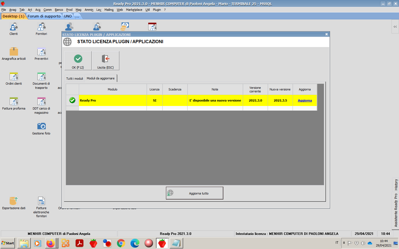Open the Banco menu
The width and height of the screenshot is (399, 249).
pos(59,10)
